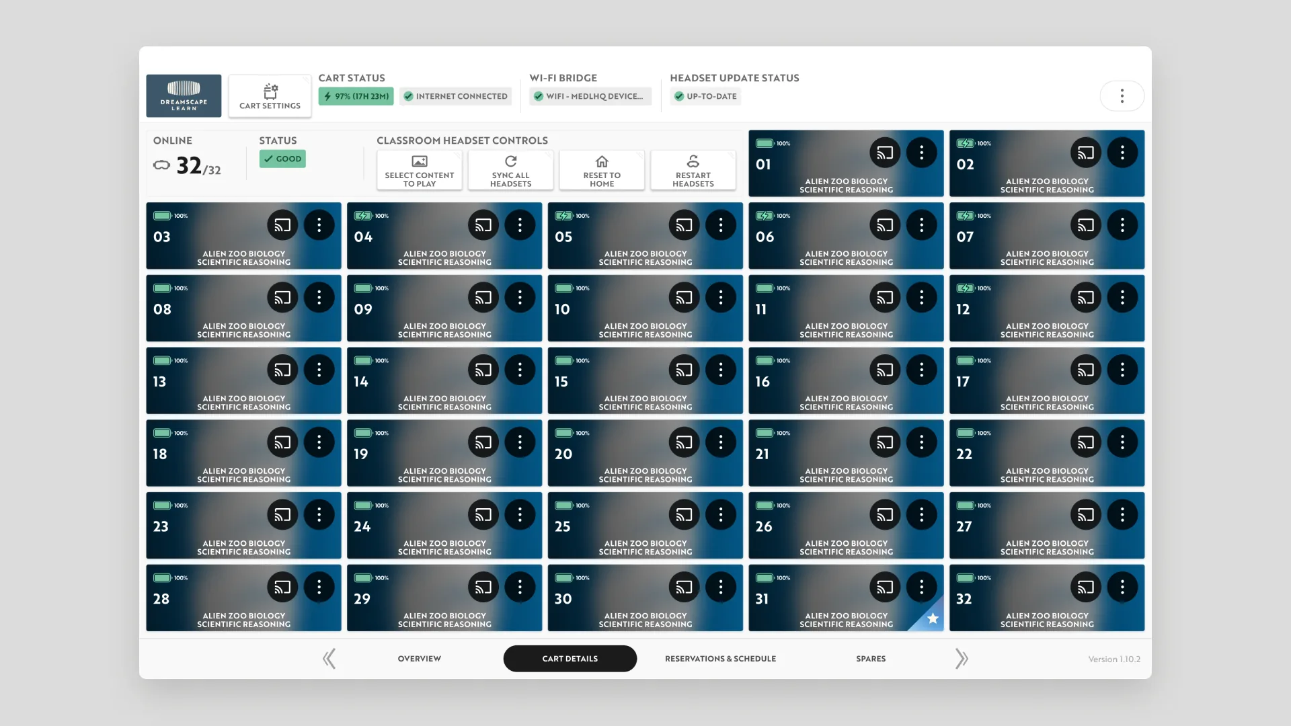Switch to the Overview tab
Image resolution: width=1291 pixels, height=726 pixels.
pos(420,659)
